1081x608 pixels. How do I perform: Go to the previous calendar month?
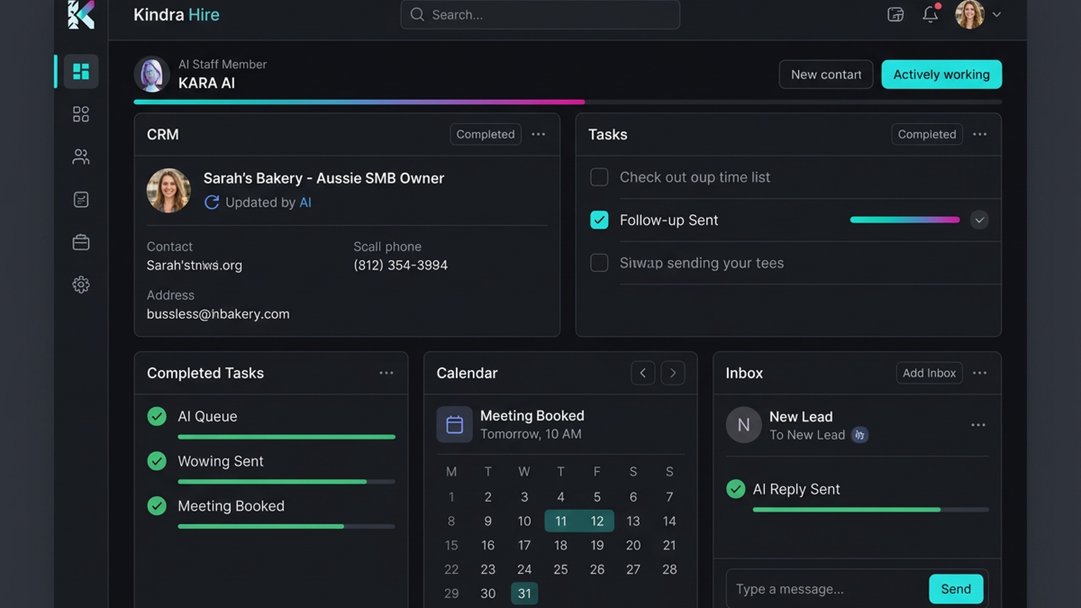pyautogui.click(x=643, y=373)
